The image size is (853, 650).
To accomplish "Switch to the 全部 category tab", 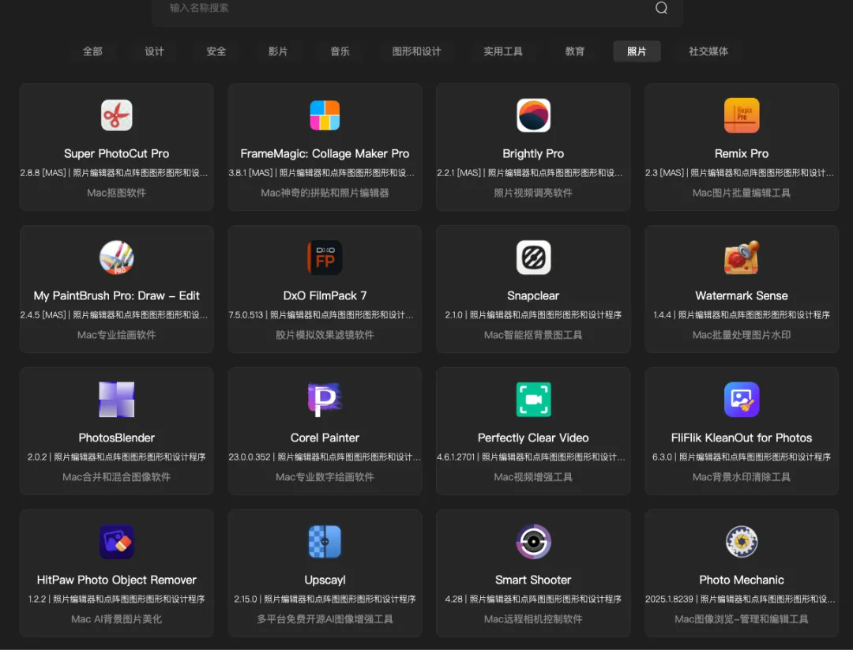I will click(92, 51).
